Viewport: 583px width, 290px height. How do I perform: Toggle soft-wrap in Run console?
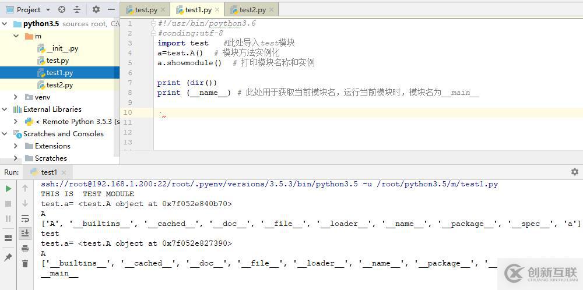(x=25, y=218)
